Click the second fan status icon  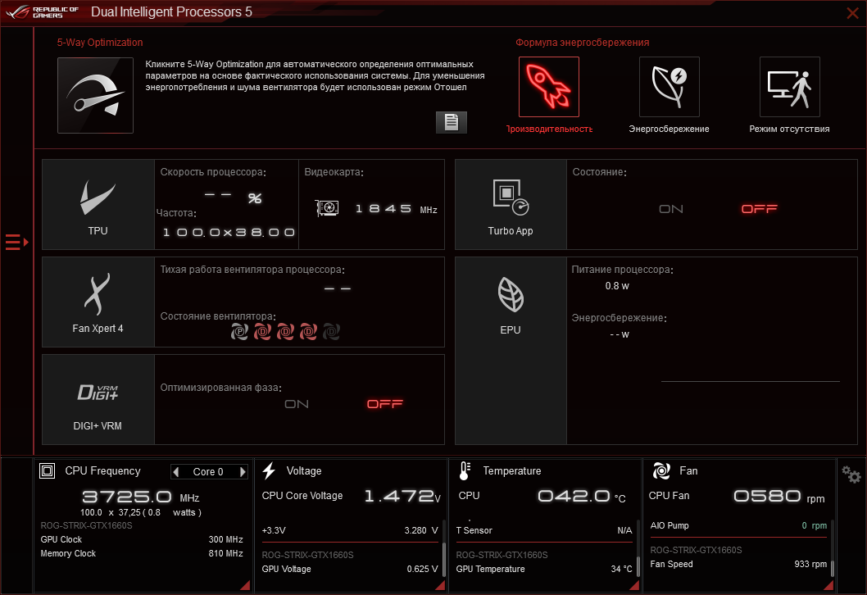click(x=262, y=331)
